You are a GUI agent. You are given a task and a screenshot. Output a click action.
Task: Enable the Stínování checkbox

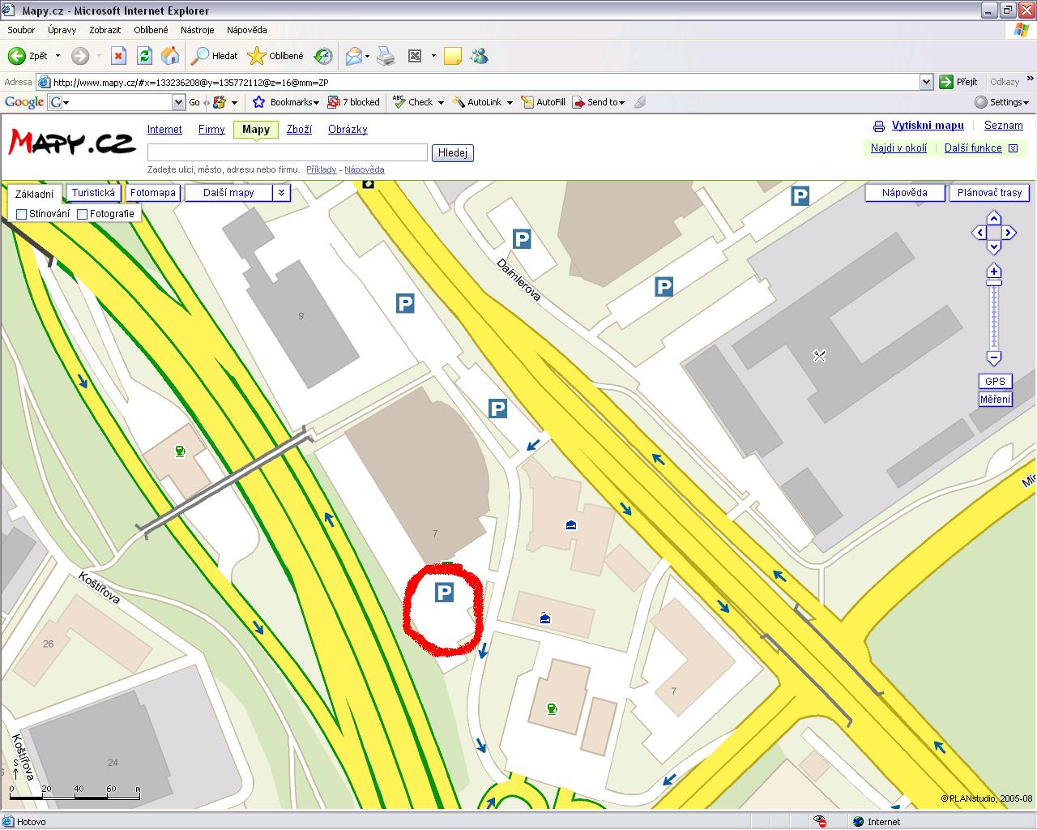click(x=22, y=214)
